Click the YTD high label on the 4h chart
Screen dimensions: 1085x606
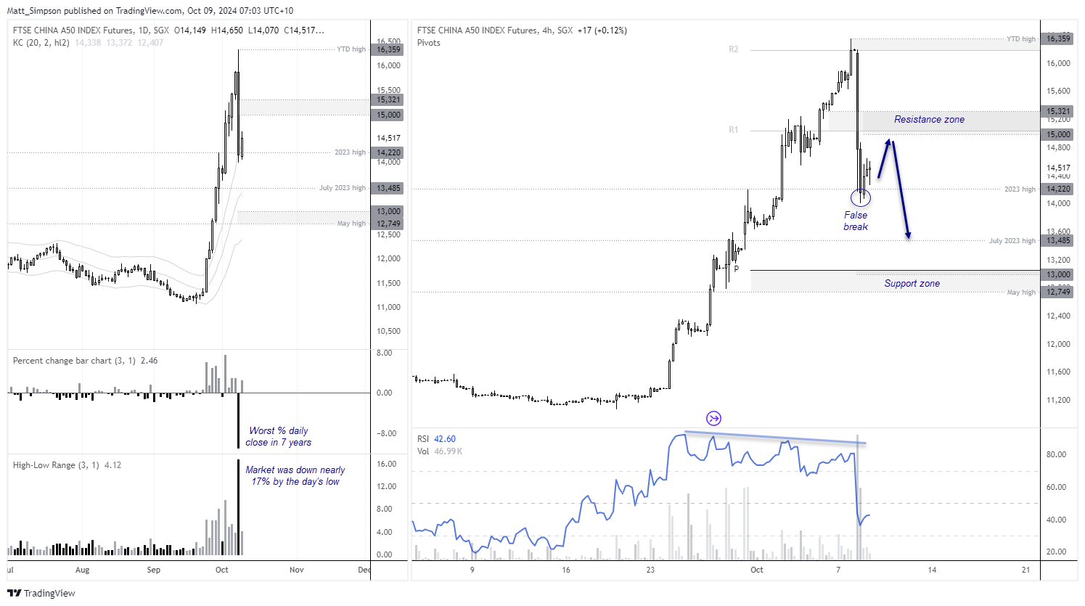click(x=1020, y=39)
